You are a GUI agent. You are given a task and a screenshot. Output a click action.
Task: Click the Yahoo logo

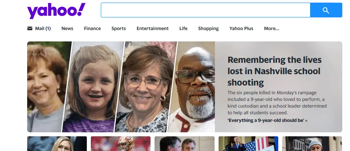pos(56,11)
